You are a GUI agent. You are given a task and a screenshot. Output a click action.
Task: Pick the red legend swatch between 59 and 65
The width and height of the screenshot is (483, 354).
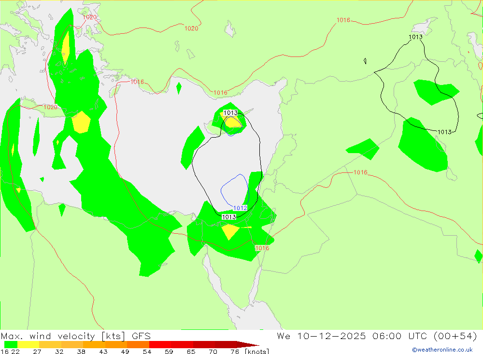182,344
